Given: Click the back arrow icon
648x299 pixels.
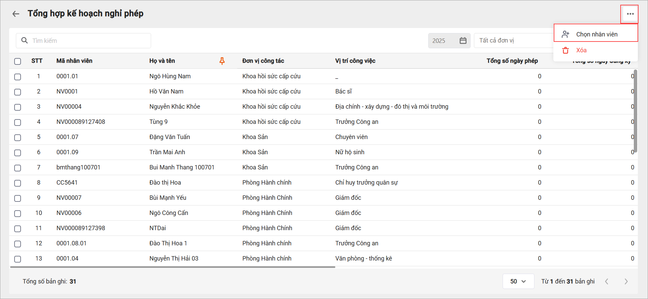Looking at the screenshot, I should [x=16, y=14].
